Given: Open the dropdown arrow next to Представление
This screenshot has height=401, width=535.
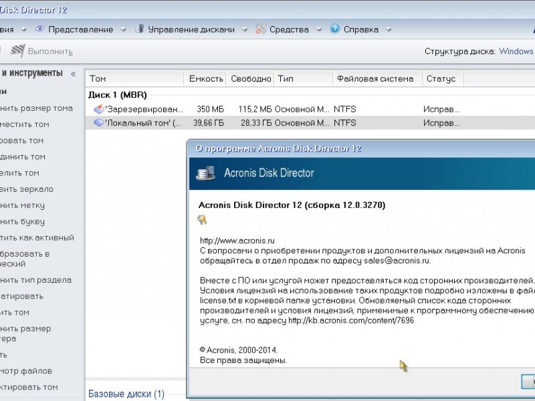Looking at the screenshot, I should [x=123, y=29].
